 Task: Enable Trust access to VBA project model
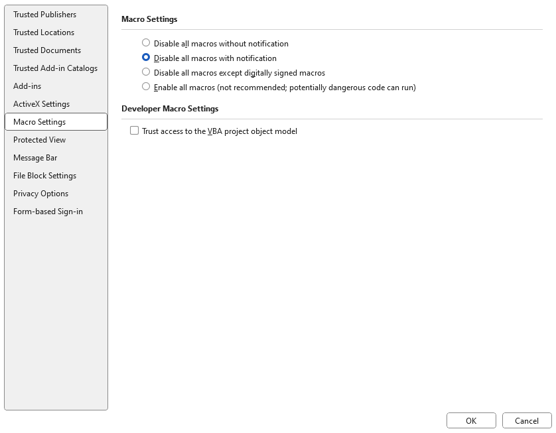[135, 131]
